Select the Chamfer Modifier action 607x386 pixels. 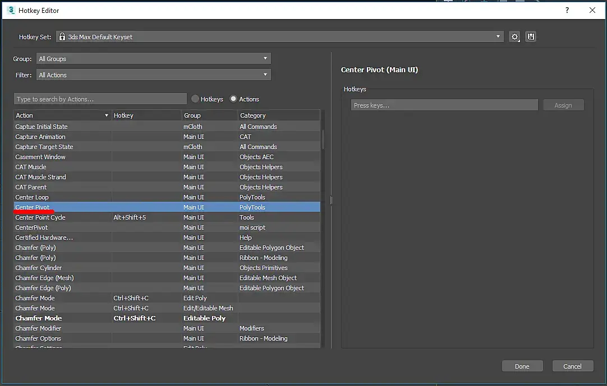(x=167, y=328)
